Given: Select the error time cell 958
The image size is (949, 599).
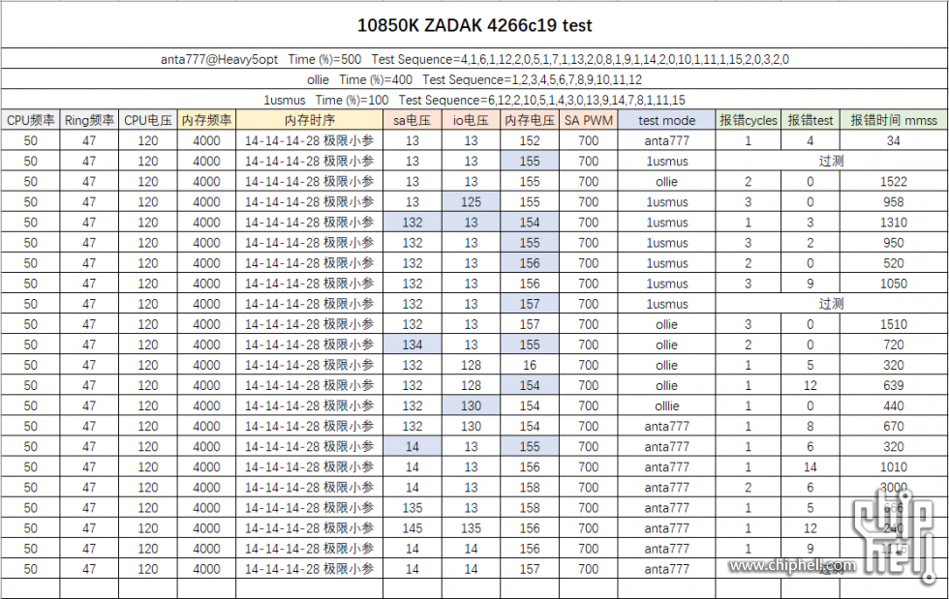Looking at the screenshot, I should click(x=893, y=202).
